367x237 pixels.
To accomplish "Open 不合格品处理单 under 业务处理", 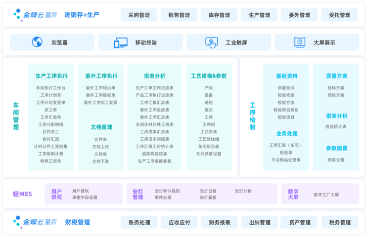I will 286,160.
